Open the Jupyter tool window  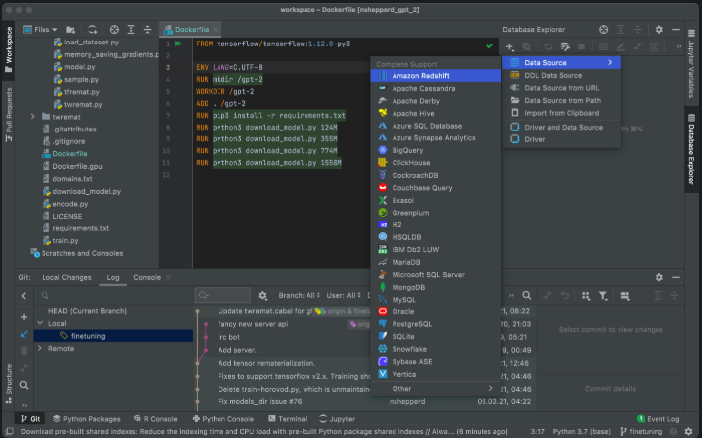tap(337, 419)
